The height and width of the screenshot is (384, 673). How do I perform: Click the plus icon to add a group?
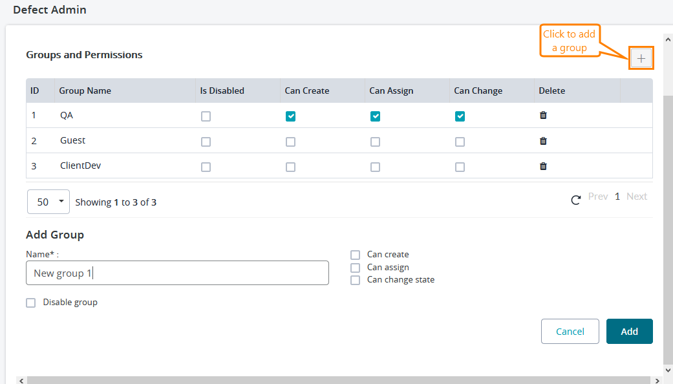point(641,58)
